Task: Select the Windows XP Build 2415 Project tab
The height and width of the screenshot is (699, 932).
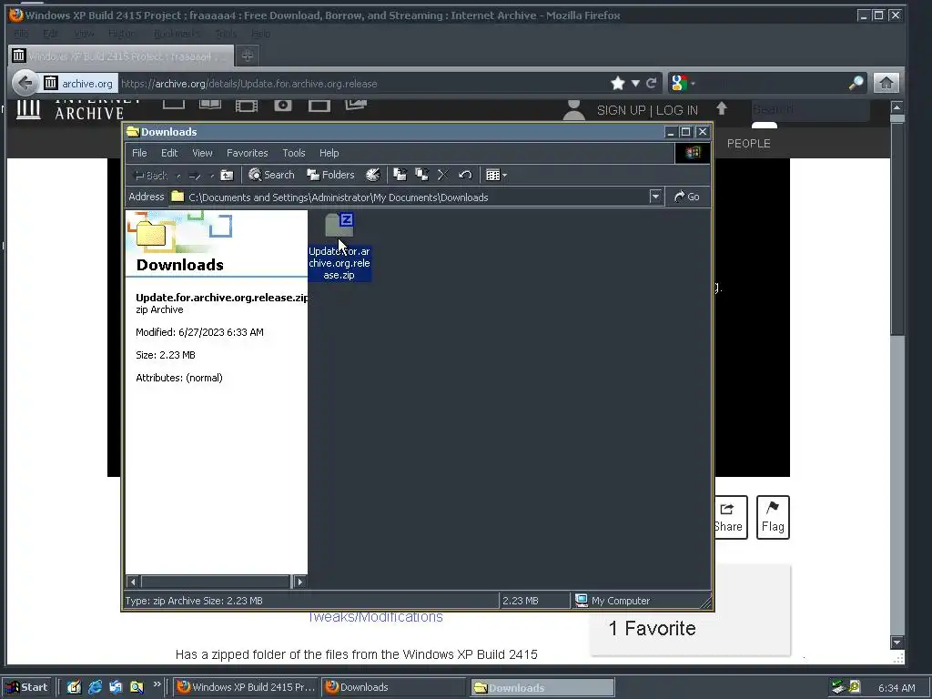Action: point(122,56)
